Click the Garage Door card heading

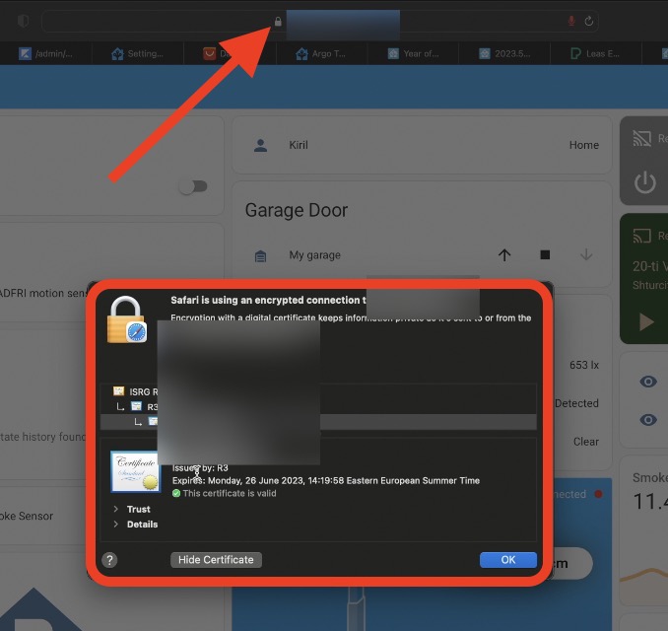tap(297, 210)
